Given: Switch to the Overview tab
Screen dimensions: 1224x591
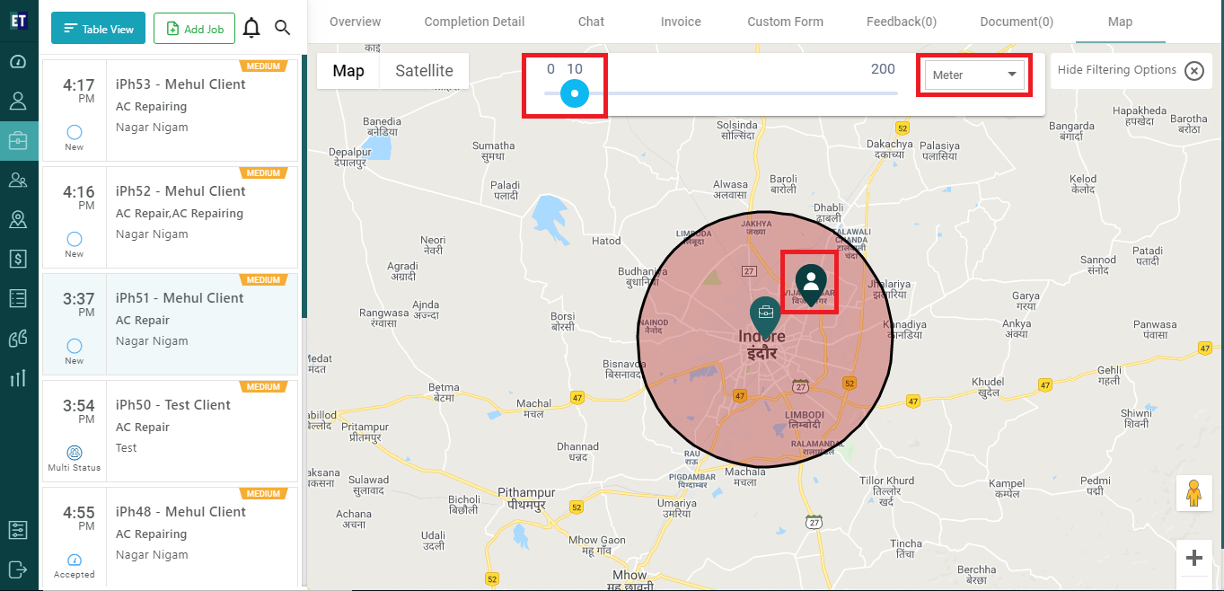Looking at the screenshot, I should [355, 22].
